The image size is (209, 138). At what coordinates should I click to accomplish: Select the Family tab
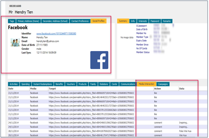93,84
